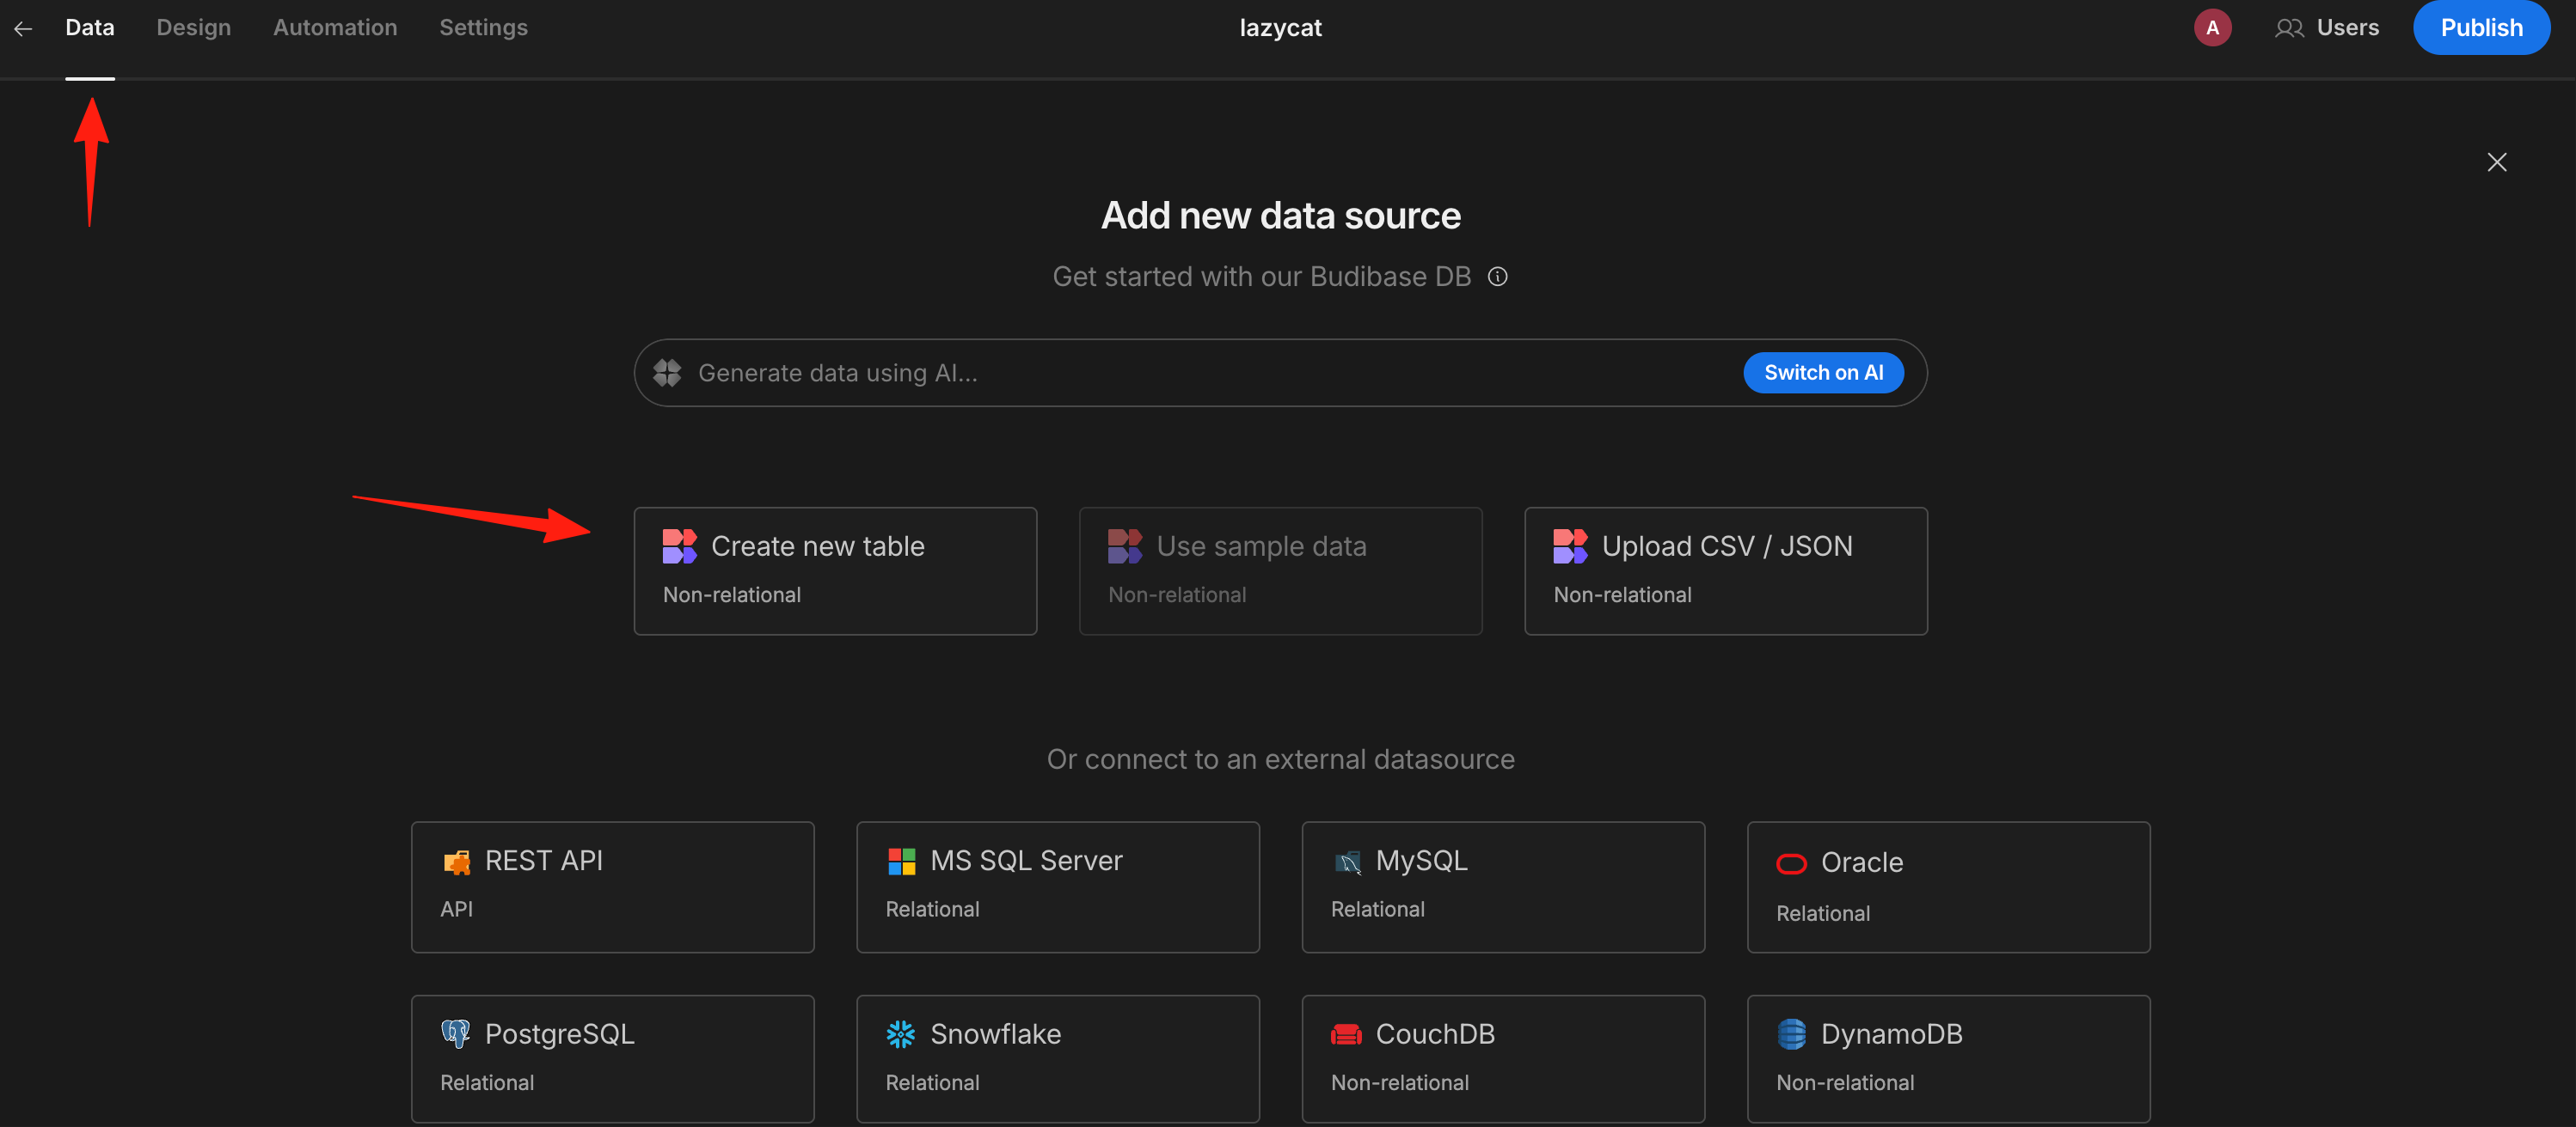Close the Add new data source dialog
Screen dimensions: 2576x1127
click(x=2496, y=161)
